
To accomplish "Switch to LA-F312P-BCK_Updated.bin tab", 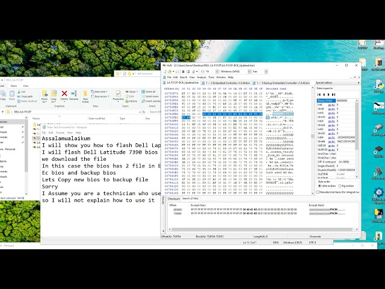I will 181,83.
